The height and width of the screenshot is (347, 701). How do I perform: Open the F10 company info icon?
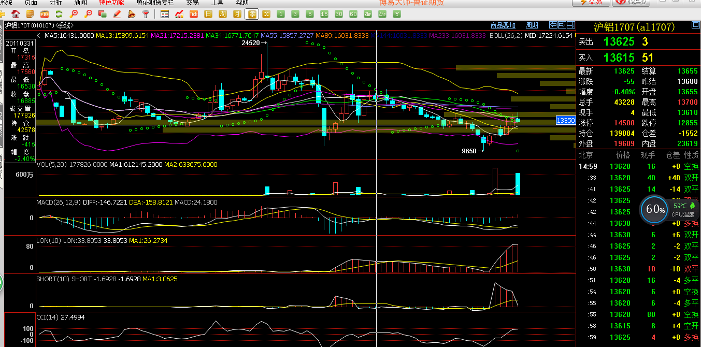click(x=45, y=14)
